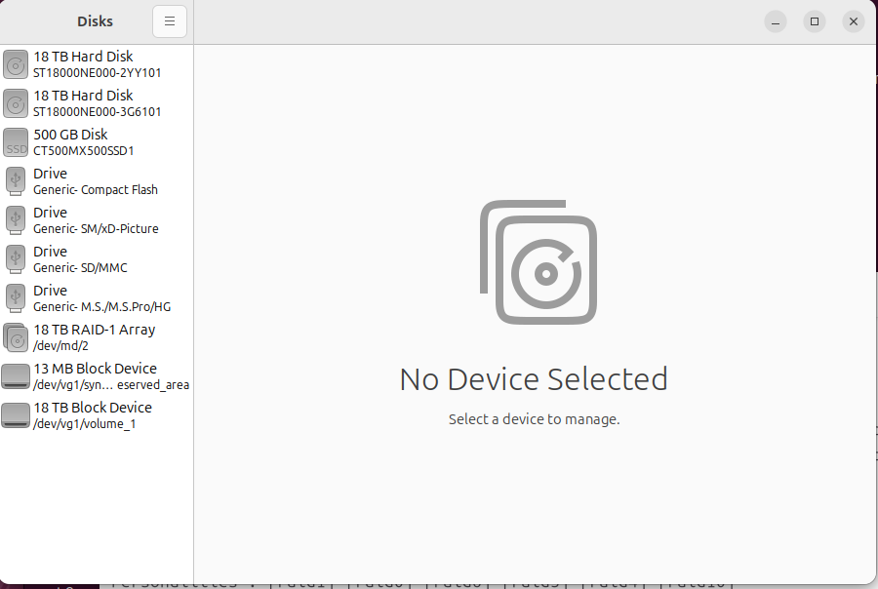Click the Disks title in header bar
This screenshot has width=878, height=589.
[x=95, y=21]
